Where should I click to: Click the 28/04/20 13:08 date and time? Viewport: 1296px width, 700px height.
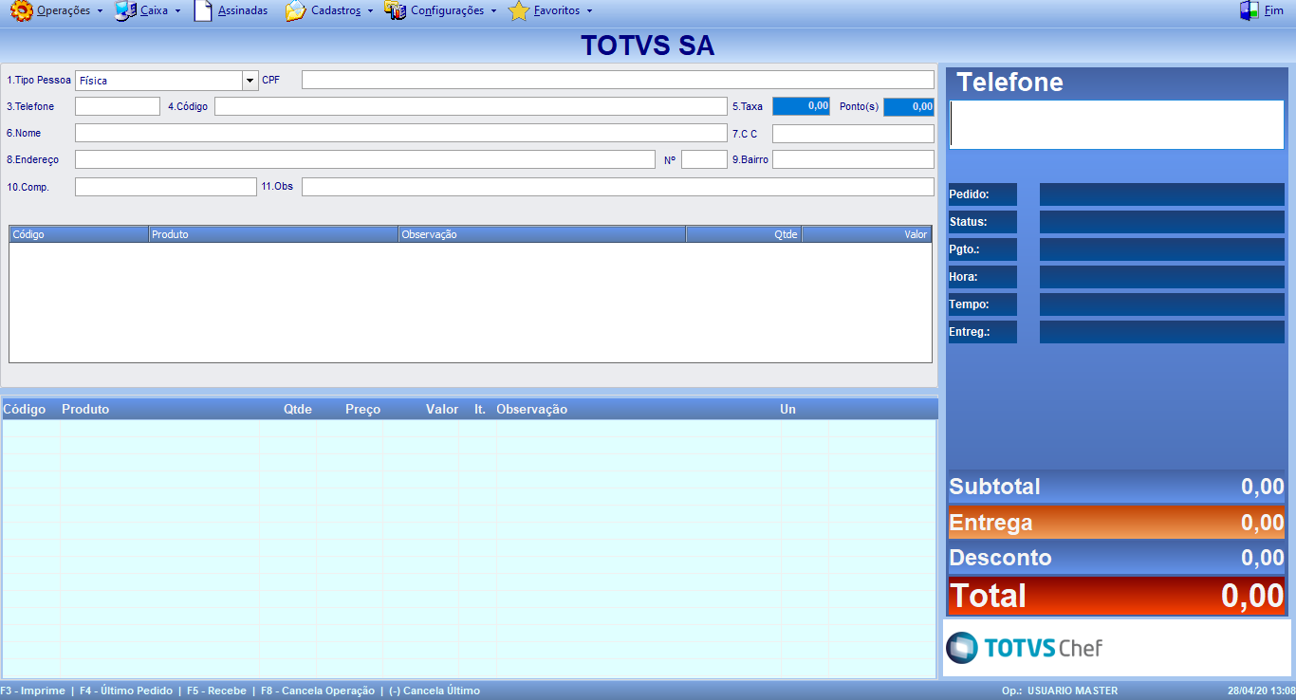pos(1260,691)
